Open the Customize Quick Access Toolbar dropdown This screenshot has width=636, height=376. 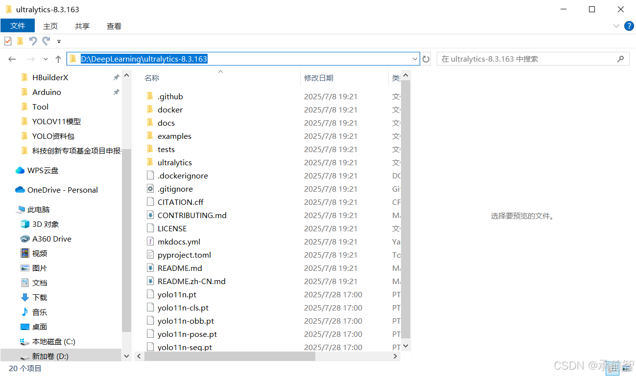coord(59,42)
